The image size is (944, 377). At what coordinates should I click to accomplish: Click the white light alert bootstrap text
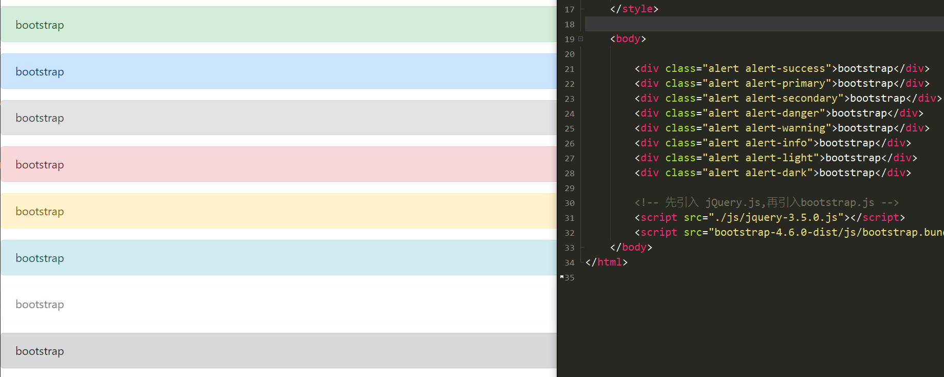point(40,305)
